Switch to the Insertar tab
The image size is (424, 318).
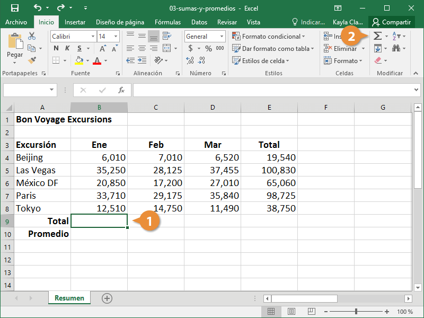(75, 22)
